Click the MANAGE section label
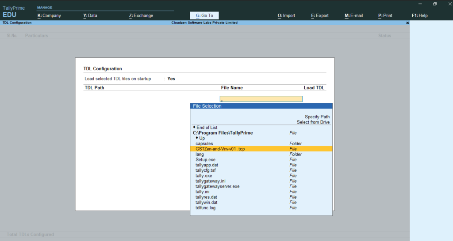 tap(45, 8)
